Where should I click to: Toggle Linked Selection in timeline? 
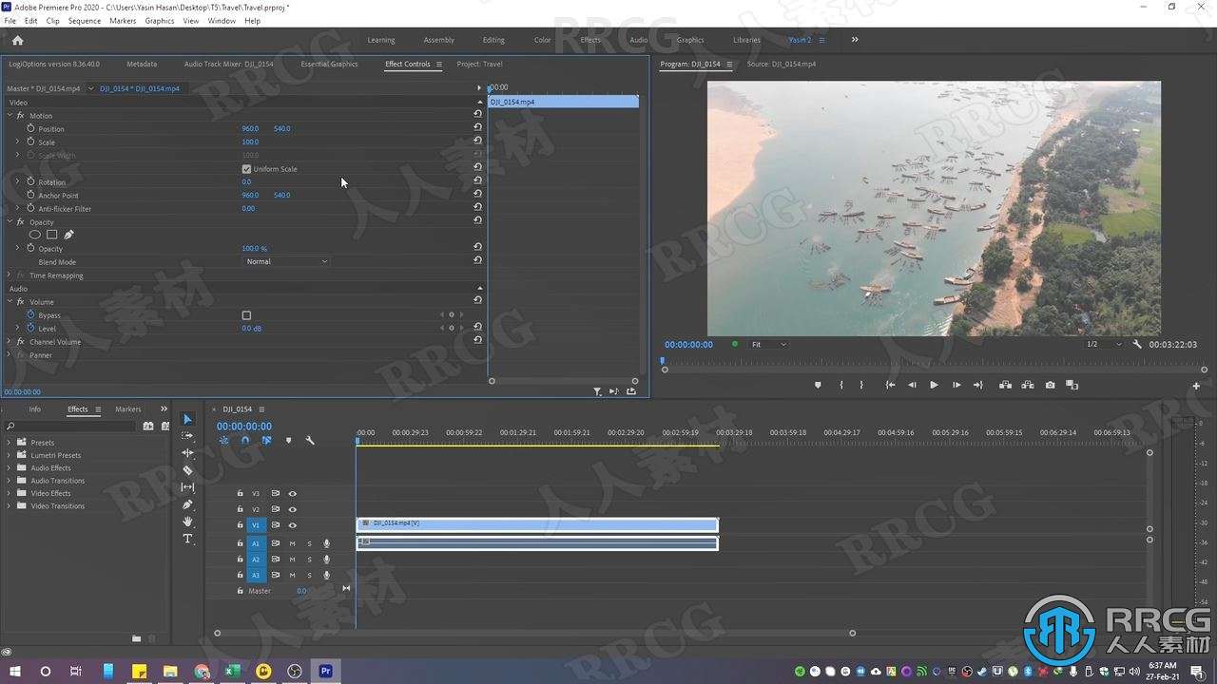click(x=266, y=441)
